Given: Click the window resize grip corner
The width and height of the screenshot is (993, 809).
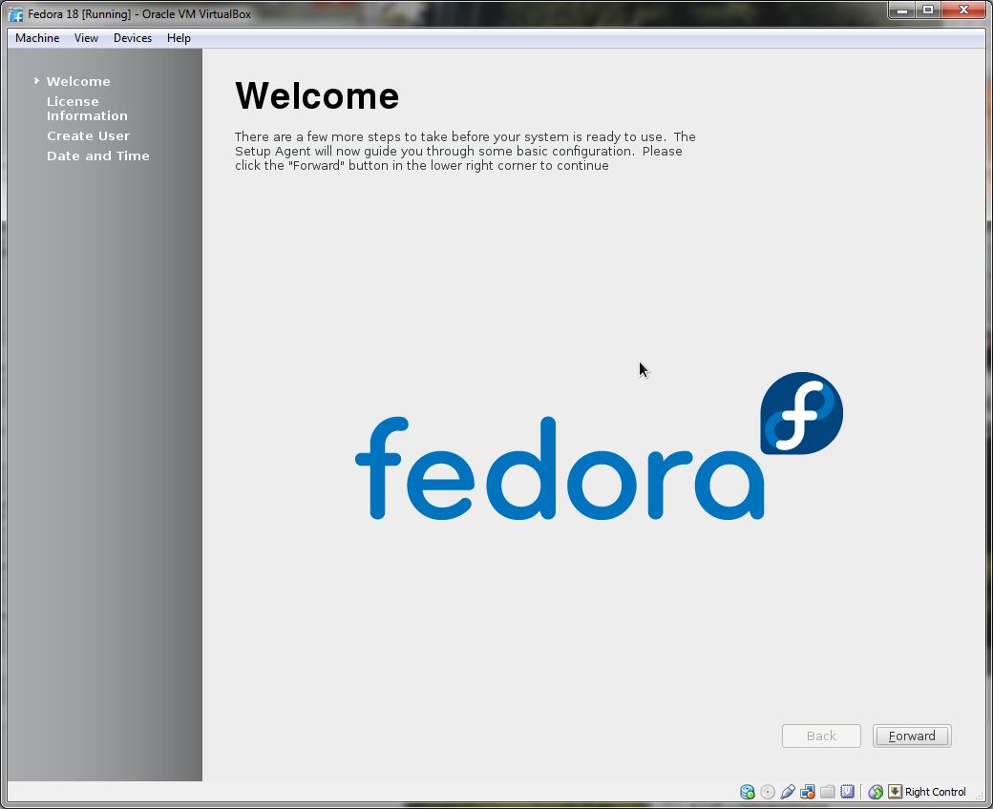Looking at the screenshot, I should (980, 797).
